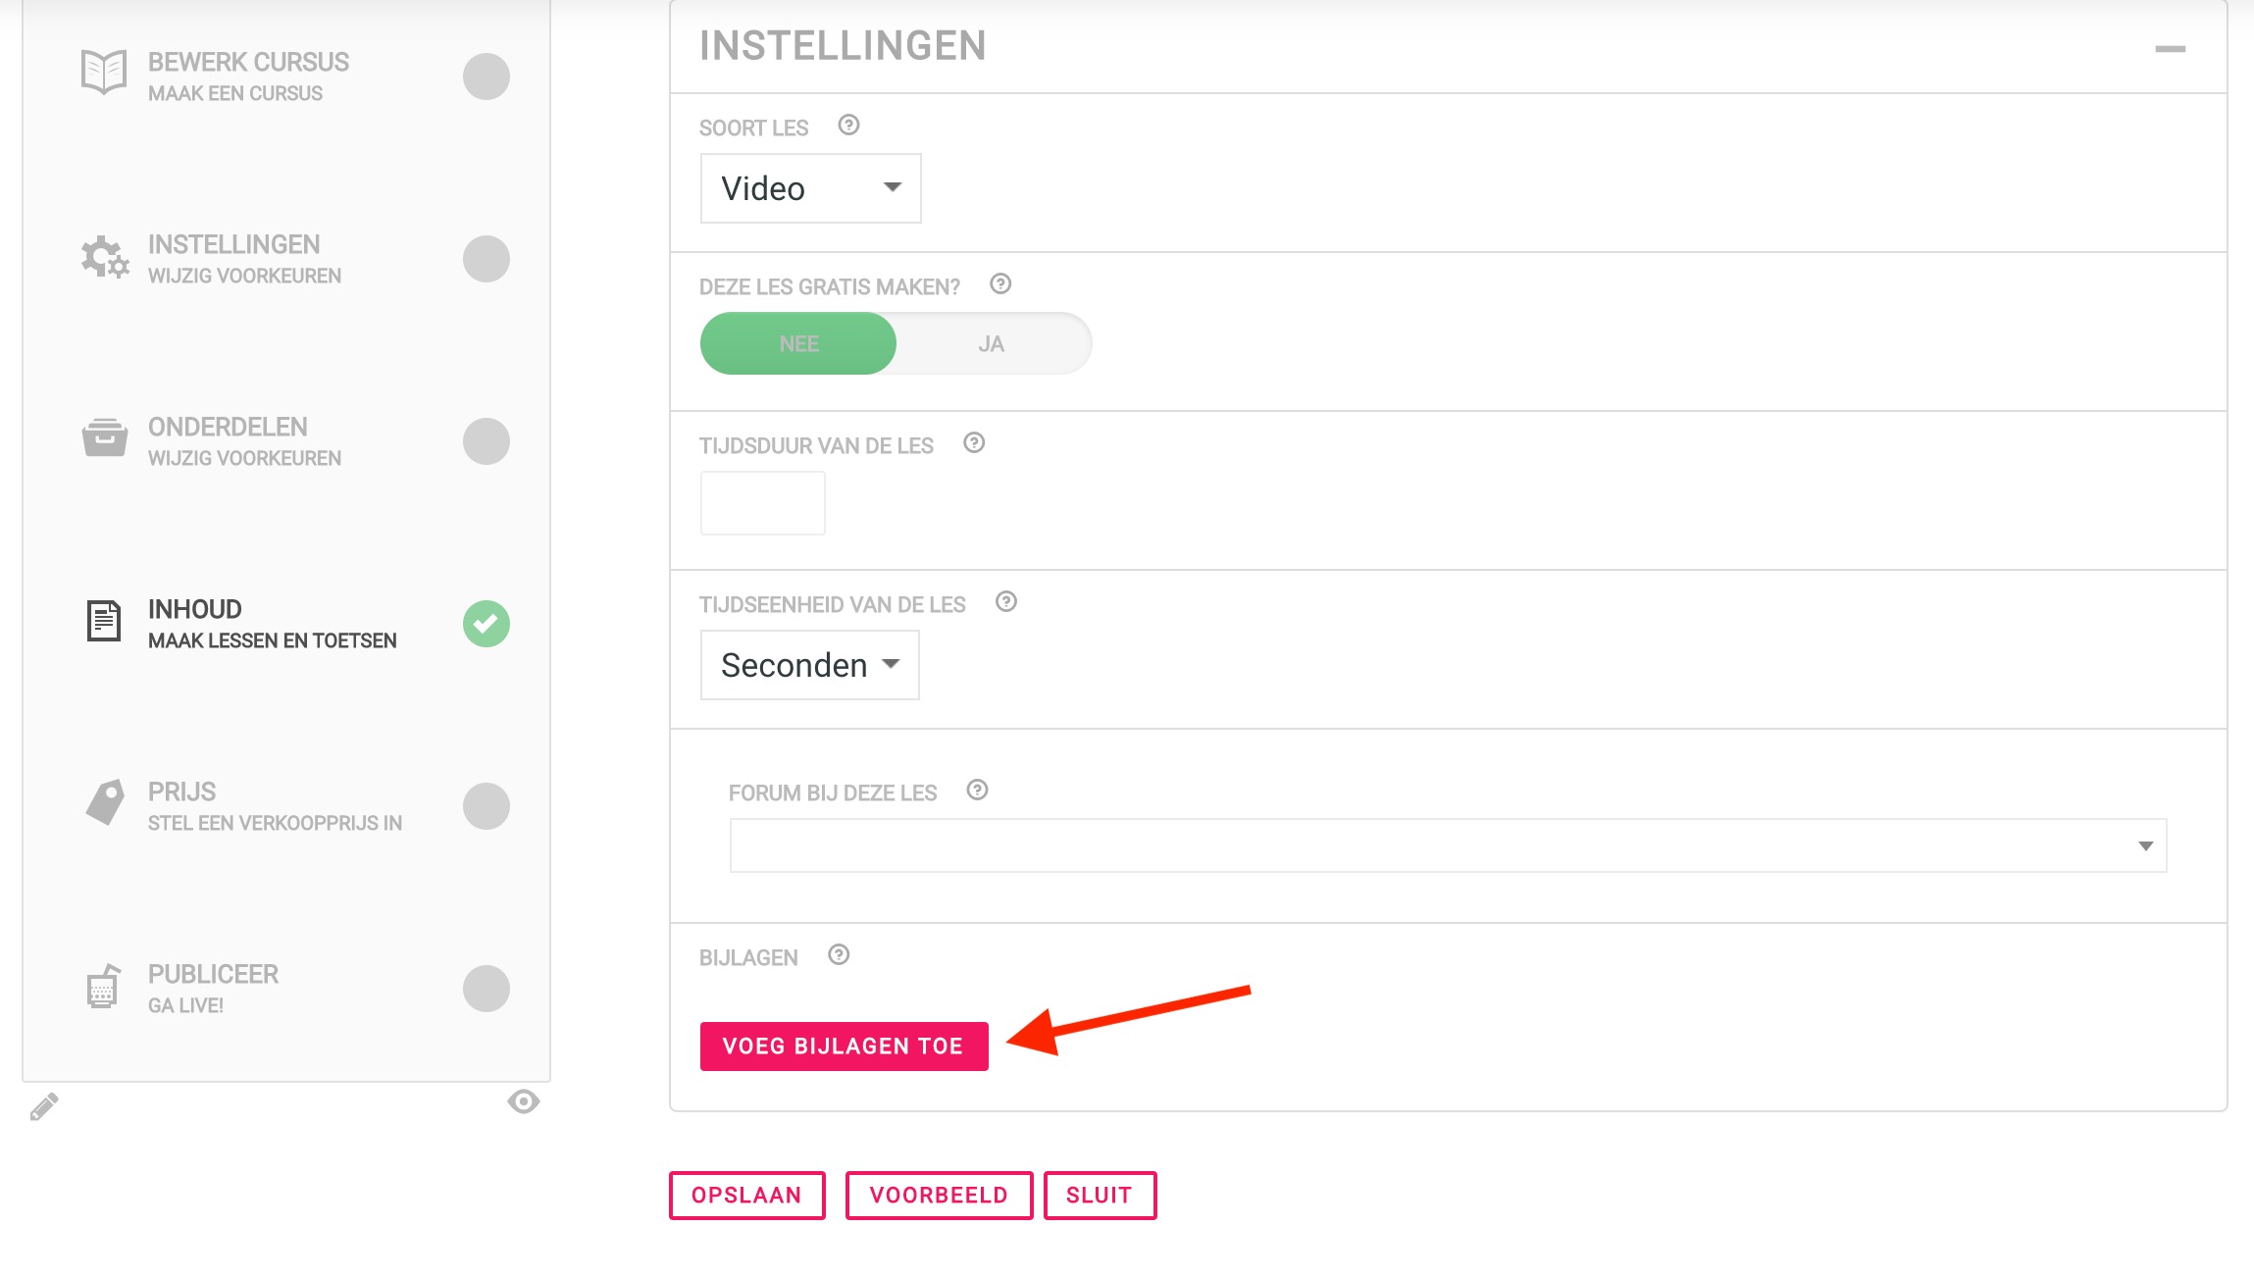Open help tooltip for Soort Les
Image resolution: width=2254 pixels, height=1277 pixels.
click(x=849, y=126)
